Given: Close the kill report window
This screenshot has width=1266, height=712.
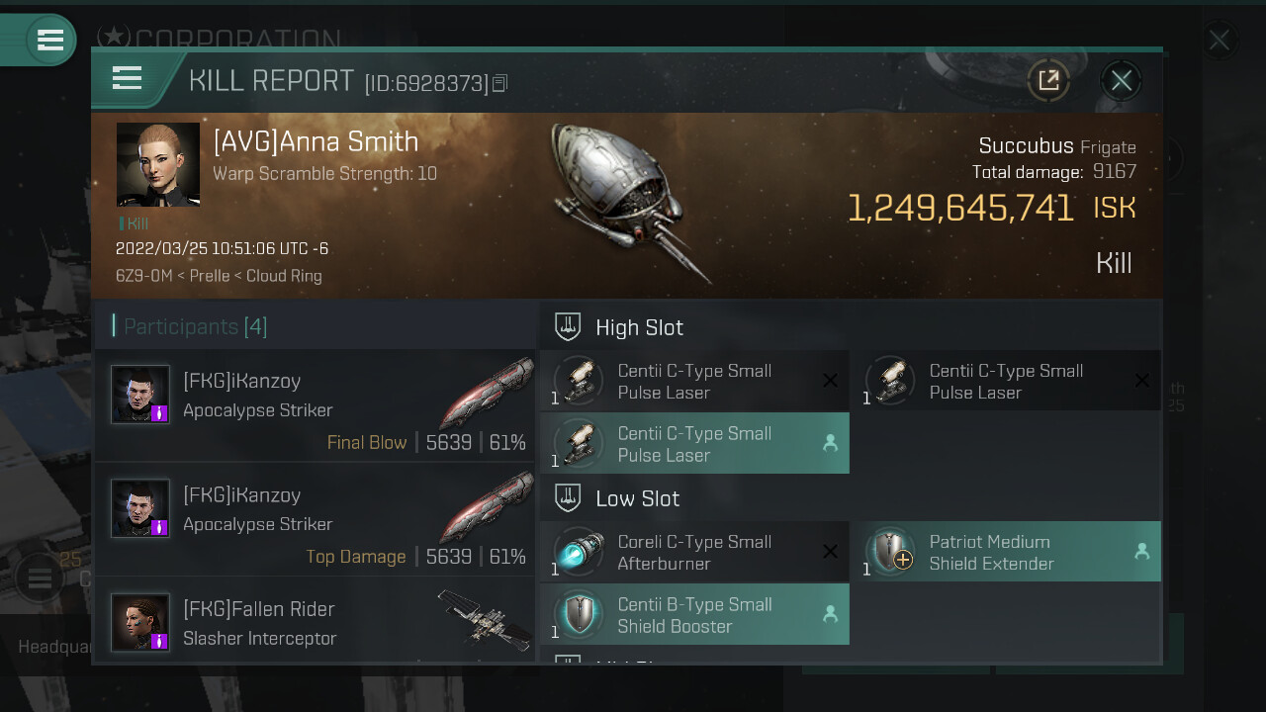Looking at the screenshot, I should point(1121,80).
